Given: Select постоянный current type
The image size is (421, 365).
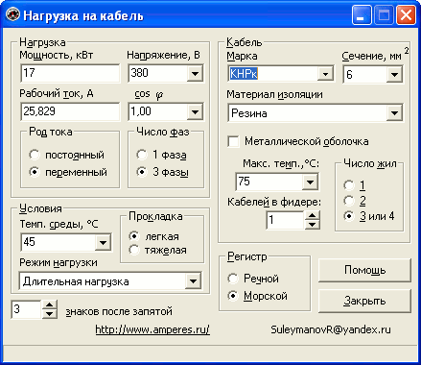Looking at the screenshot, I should click(35, 155).
